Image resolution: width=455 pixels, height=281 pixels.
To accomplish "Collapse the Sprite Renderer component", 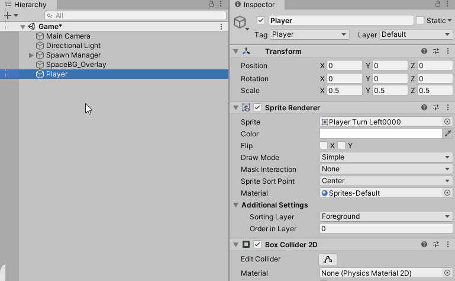I will tap(235, 108).
